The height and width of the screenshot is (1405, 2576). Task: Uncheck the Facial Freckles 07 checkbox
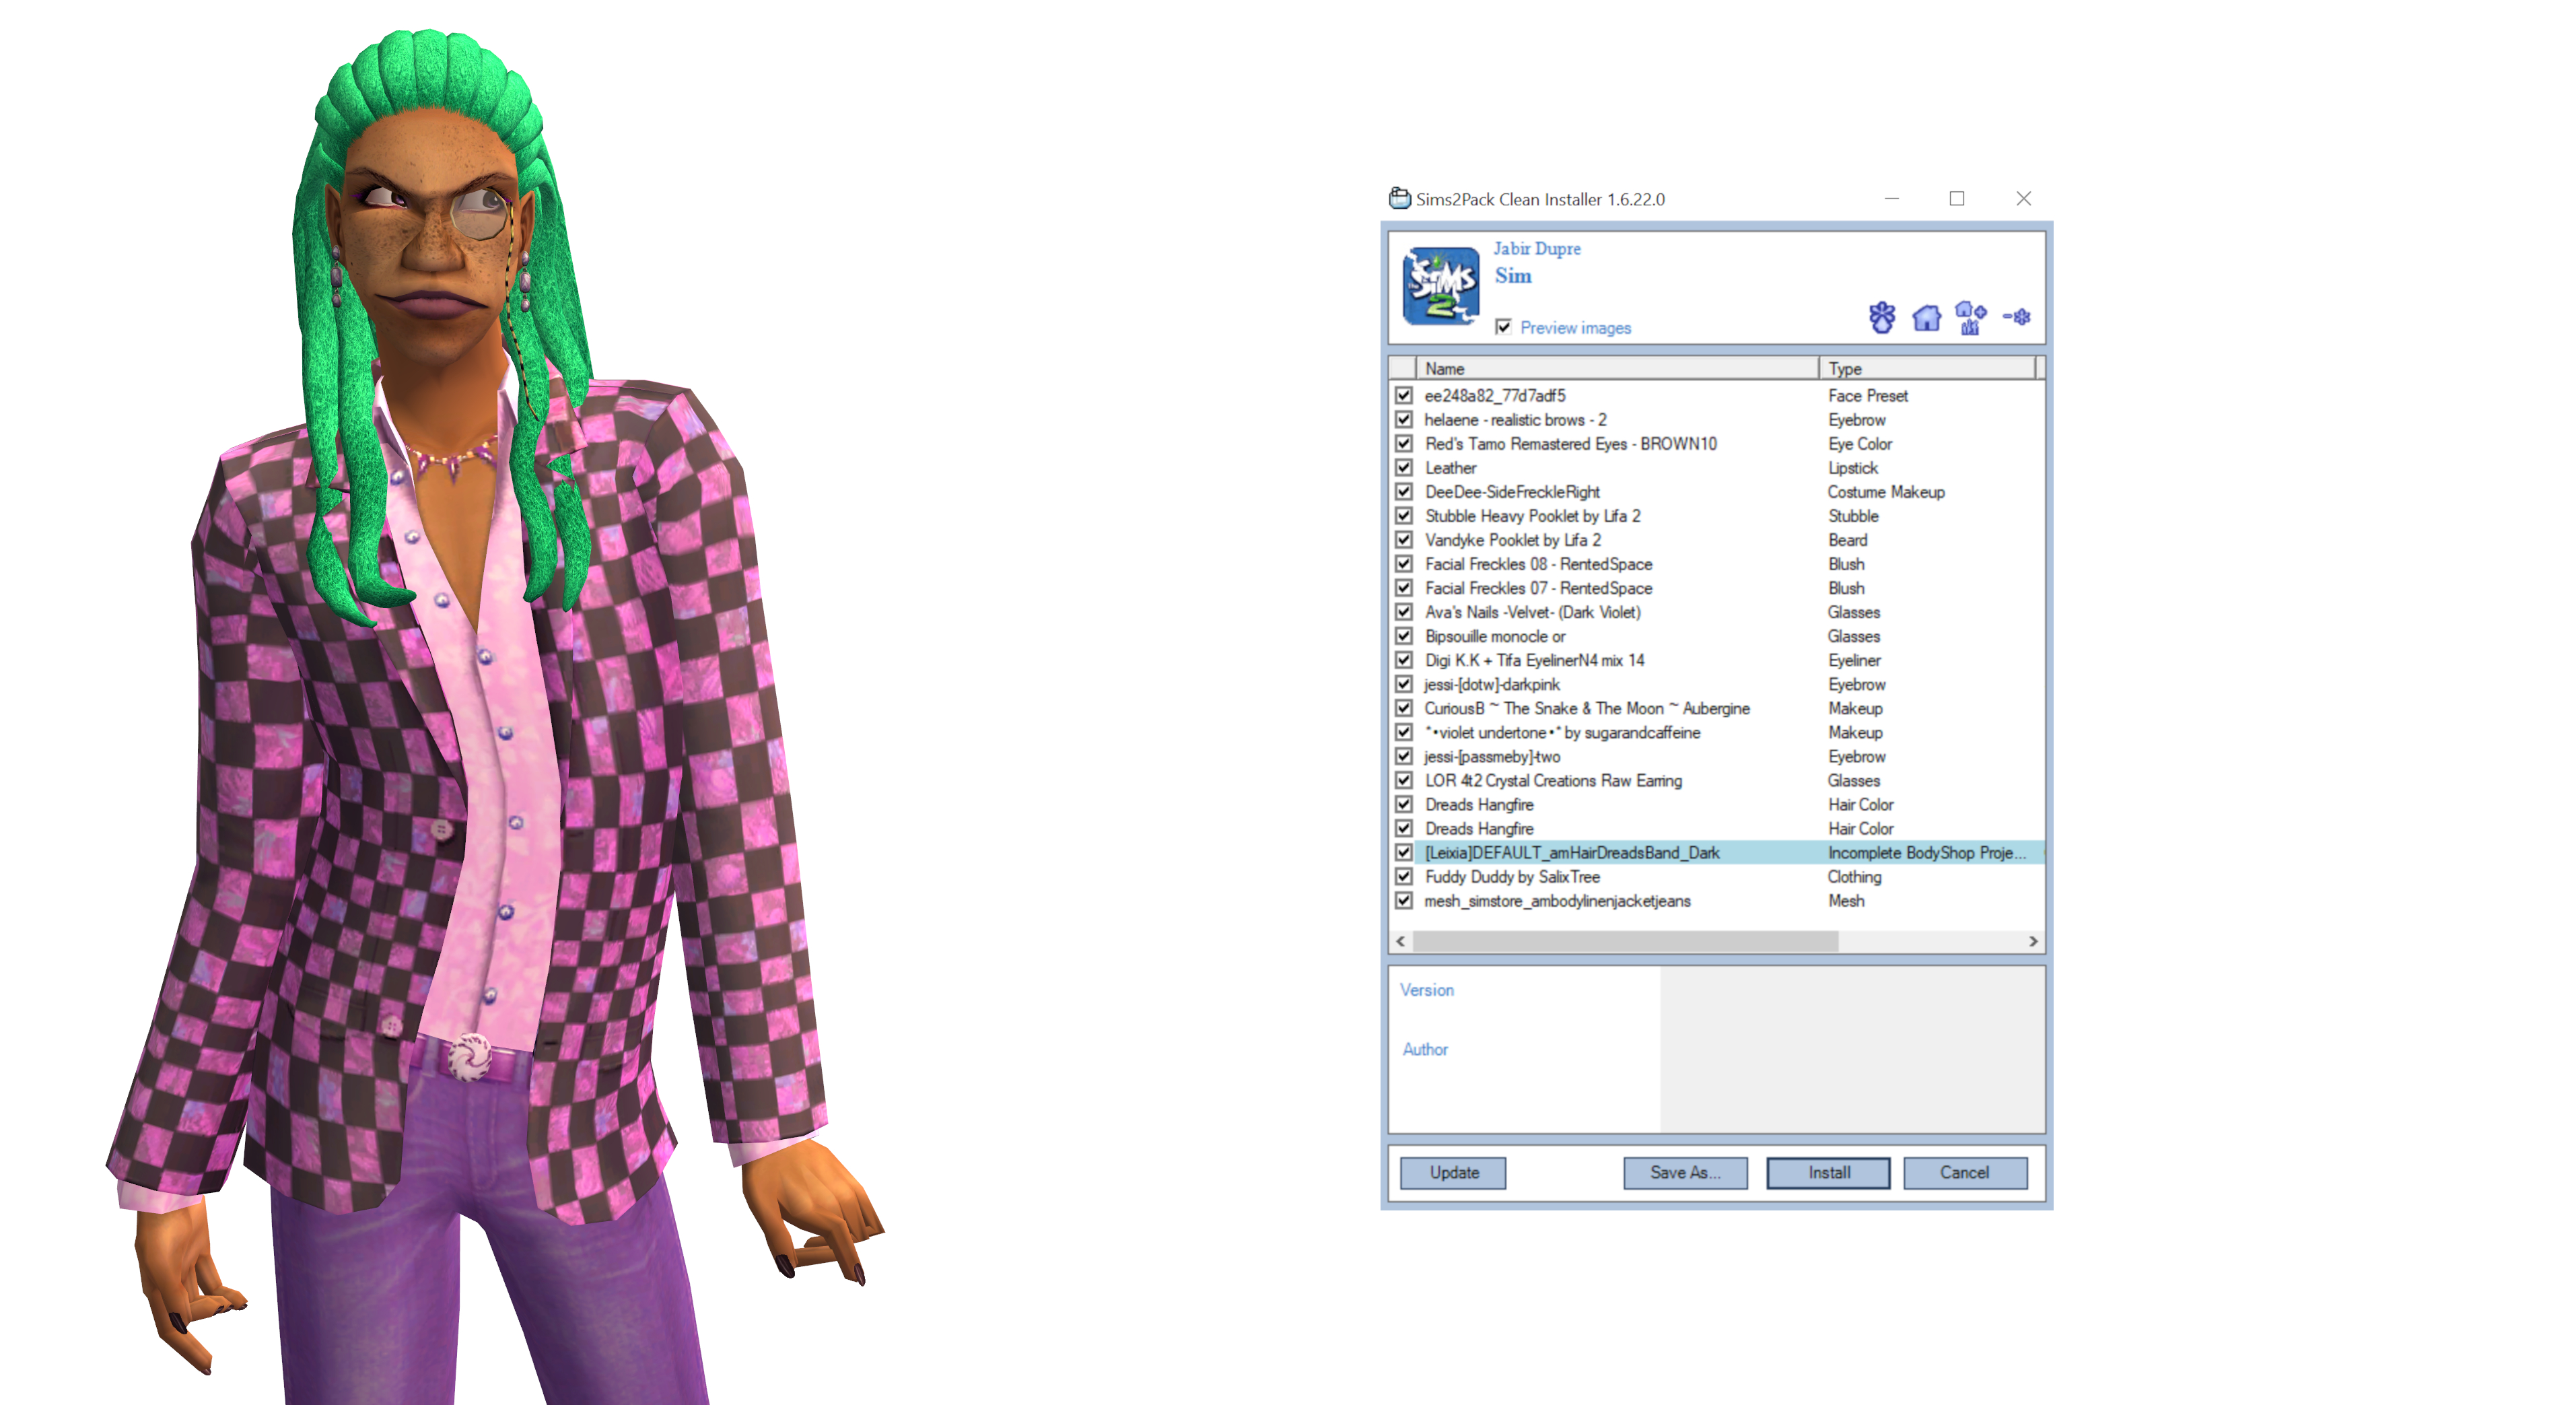tap(1404, 587)
